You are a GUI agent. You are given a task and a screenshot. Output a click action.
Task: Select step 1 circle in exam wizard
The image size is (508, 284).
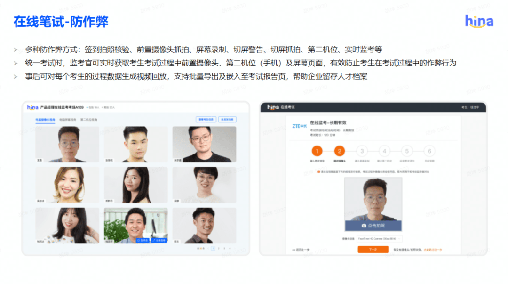pyautogui.click(x=317, y=151)
